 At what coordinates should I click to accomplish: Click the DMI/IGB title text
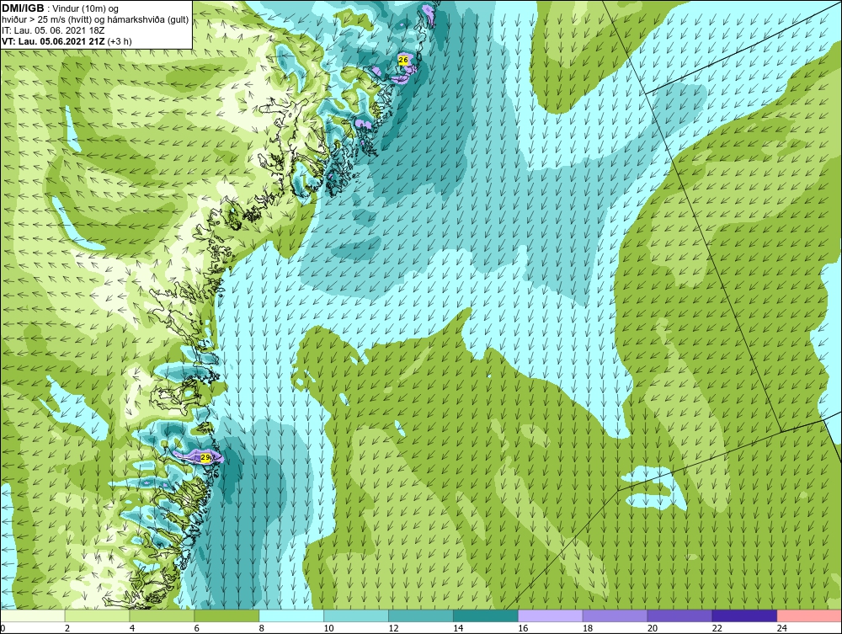point(23,8)
